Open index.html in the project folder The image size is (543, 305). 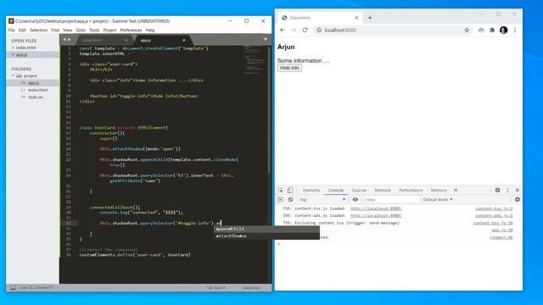(x=37, y=90)
